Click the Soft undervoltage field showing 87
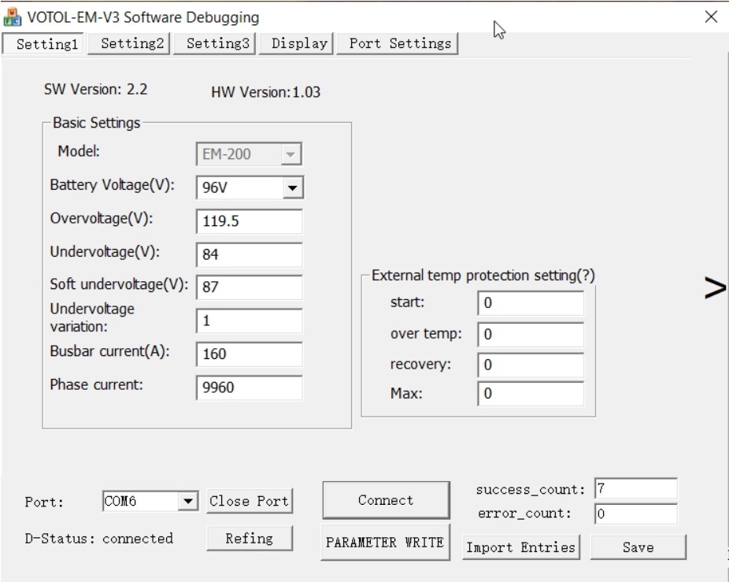729x582 pixels. click(250, 287)
